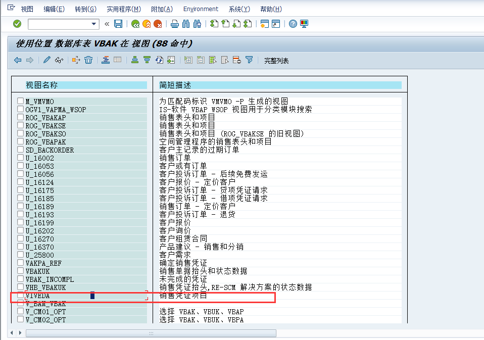Click the Create New Session icon

264,24
